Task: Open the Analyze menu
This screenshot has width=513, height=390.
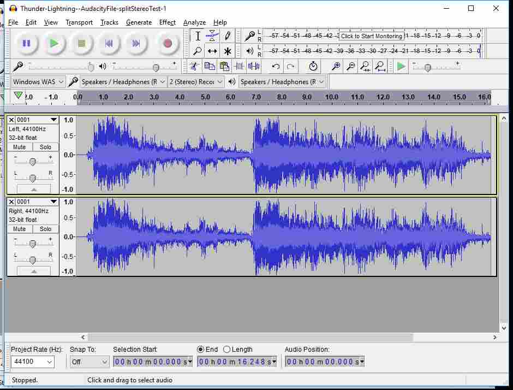Action: (x=194, y=22)
